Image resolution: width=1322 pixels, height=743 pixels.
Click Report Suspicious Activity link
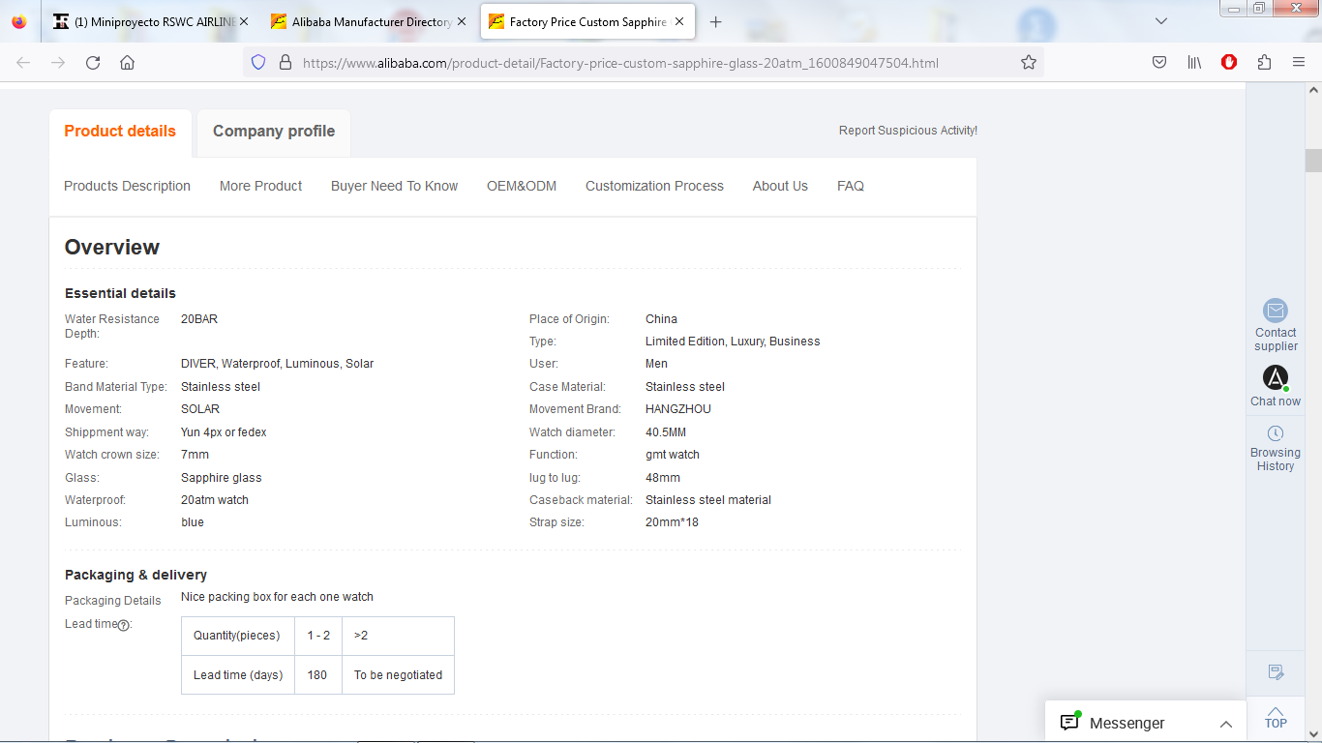pos(908,131)
